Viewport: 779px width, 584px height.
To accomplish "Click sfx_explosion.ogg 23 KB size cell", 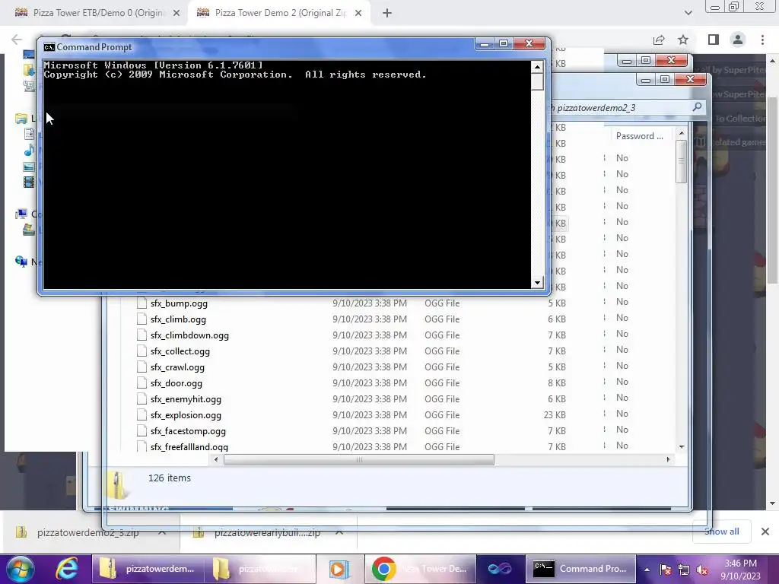I will [555, 414].
